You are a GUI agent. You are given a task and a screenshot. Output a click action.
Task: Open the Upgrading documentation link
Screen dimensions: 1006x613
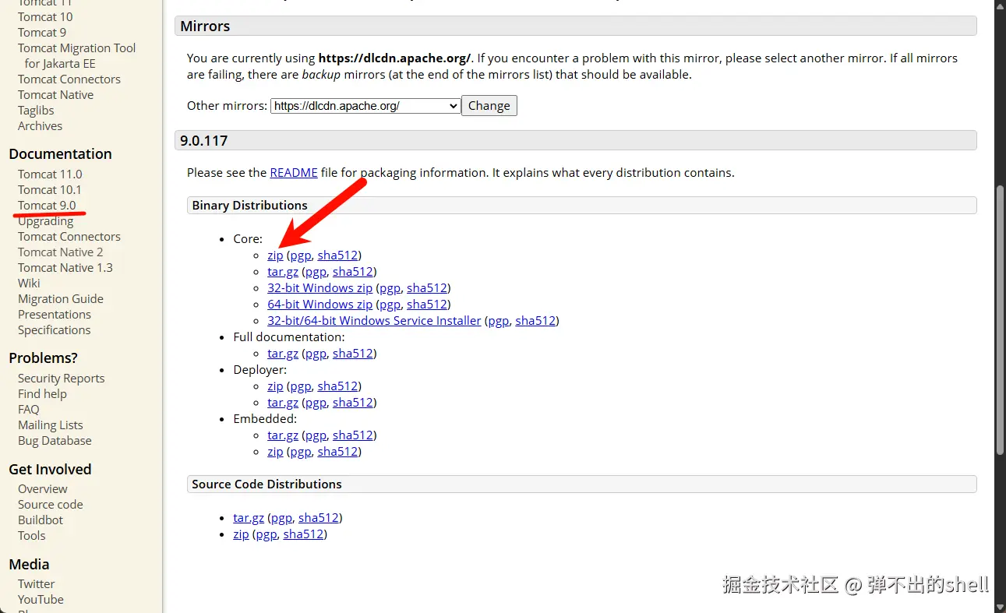coord(45,220)
